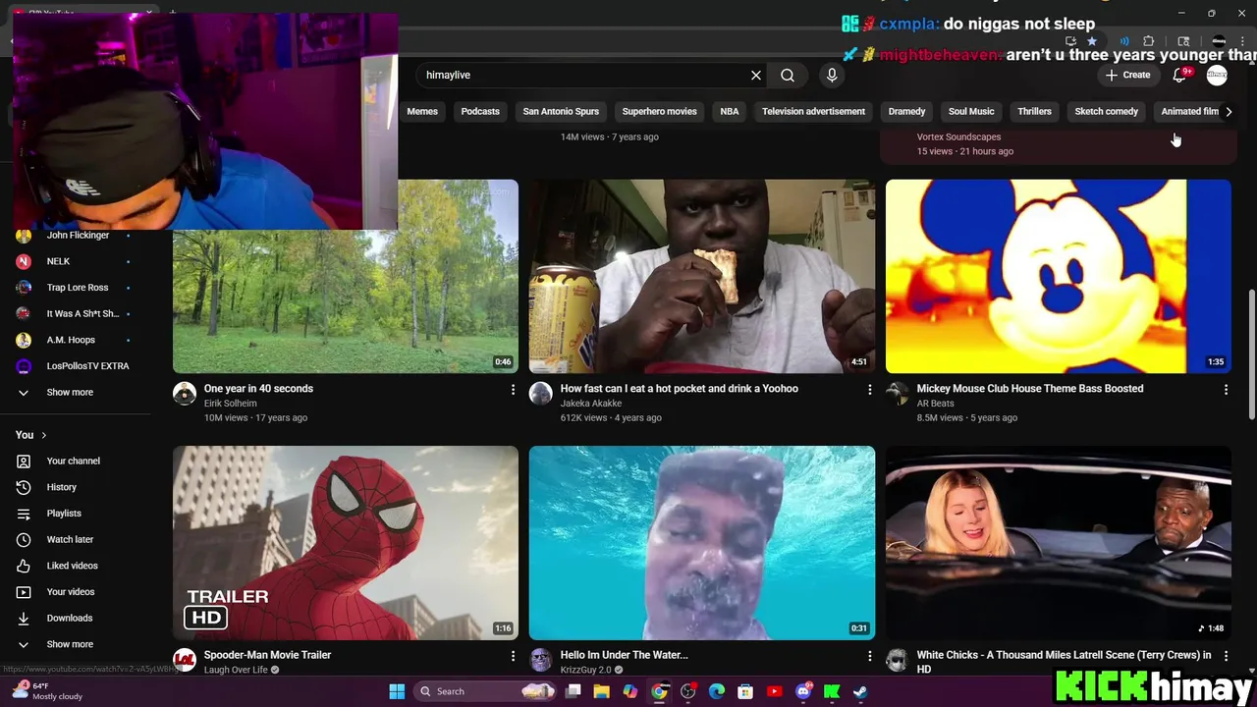Open the You section chevron
Image resolution: width=1257 pixels, height=707 pixels.
tap(43, 435)
